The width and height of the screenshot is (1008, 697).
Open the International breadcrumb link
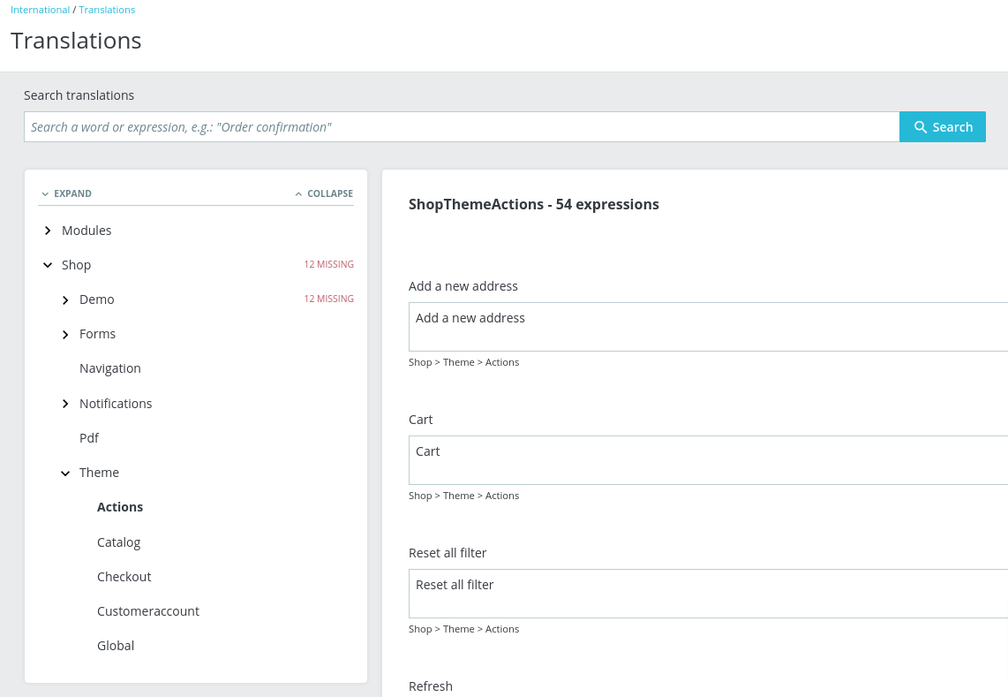click(x=40, y=9)
